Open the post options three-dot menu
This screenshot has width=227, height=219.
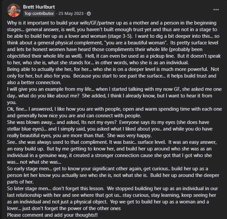pyautogui.click(x=216, y=10)
